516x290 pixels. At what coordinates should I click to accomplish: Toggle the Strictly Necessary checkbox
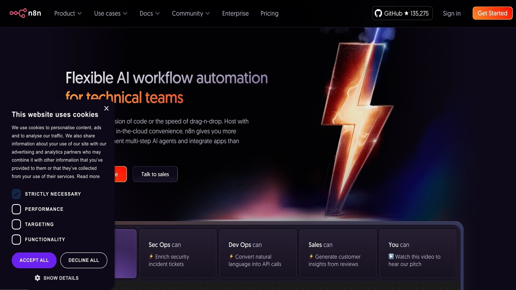[16, 194]
